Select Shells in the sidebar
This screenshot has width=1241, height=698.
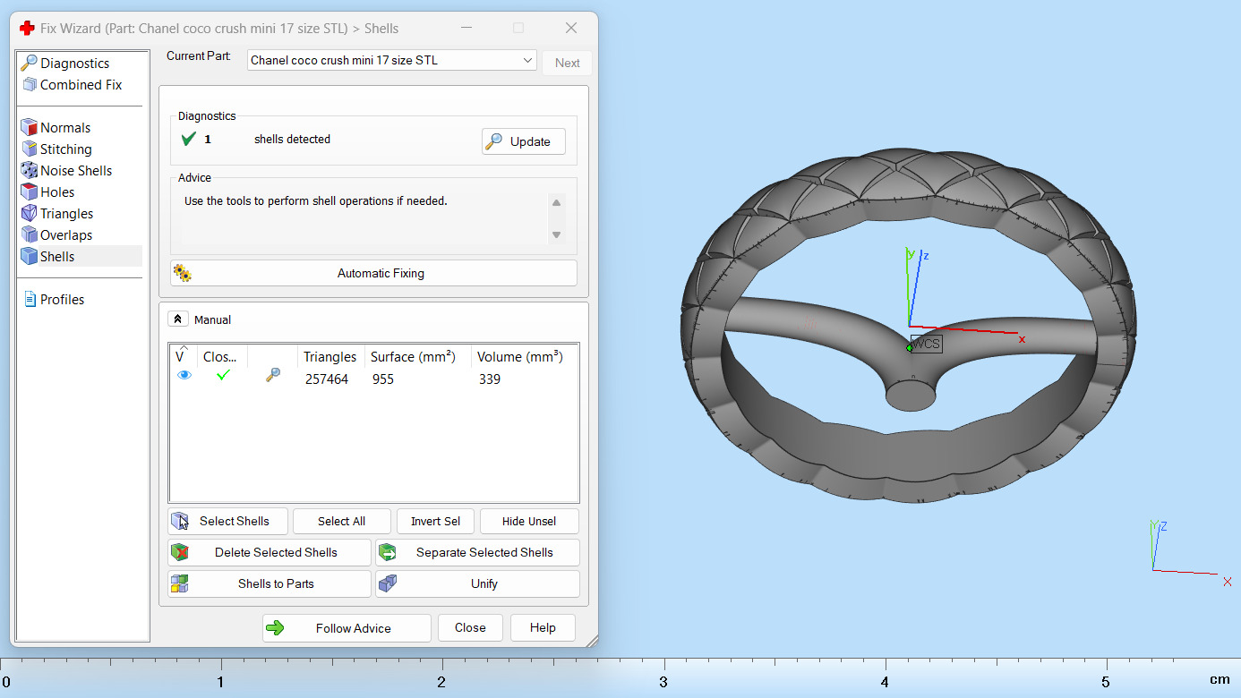tap(57, 257)
